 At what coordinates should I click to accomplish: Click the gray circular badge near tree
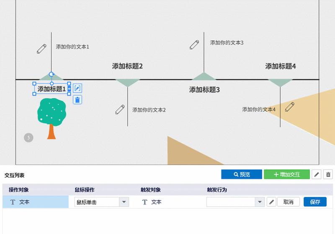click(x=28, y=138)
